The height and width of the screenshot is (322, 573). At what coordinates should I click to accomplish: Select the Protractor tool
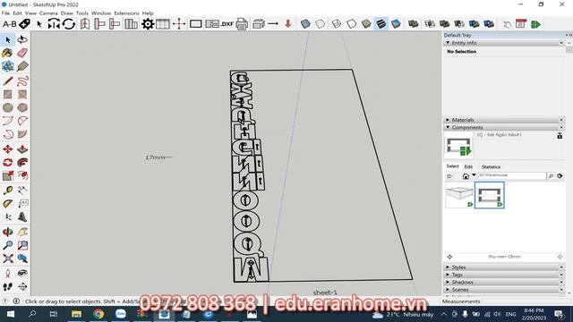coord(8,204)
